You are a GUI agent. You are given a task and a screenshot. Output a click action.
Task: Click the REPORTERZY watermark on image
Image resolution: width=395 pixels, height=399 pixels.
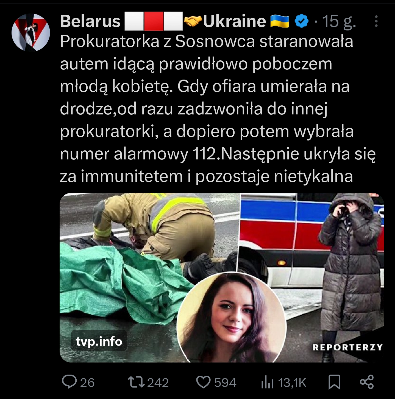tap(347, 347)
